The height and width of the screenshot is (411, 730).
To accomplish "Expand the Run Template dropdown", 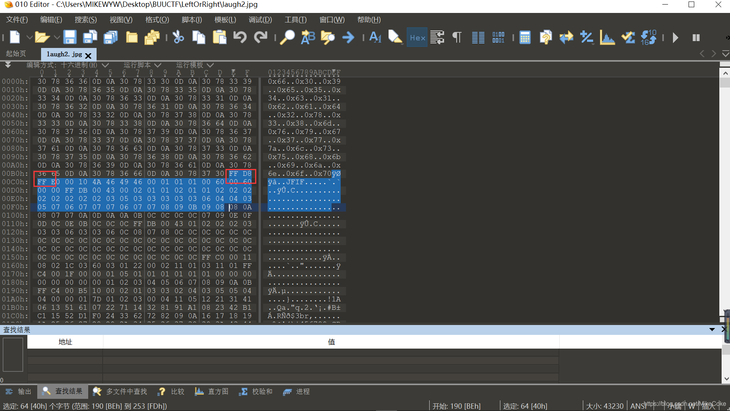I will (x=210, y=65).
